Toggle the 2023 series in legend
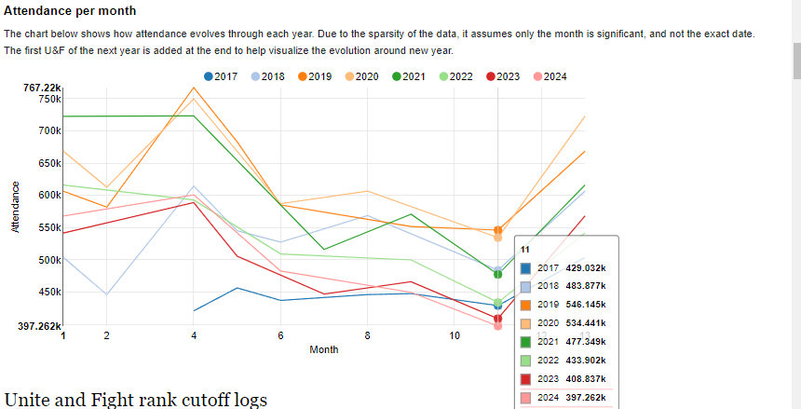Viewport: 801px width, 409px height. 503,76
